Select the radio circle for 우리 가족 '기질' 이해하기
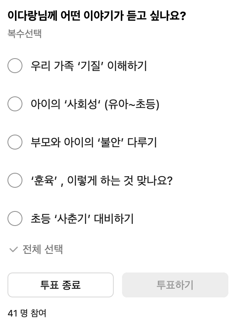Screen dimensions: 235x324 15,66
